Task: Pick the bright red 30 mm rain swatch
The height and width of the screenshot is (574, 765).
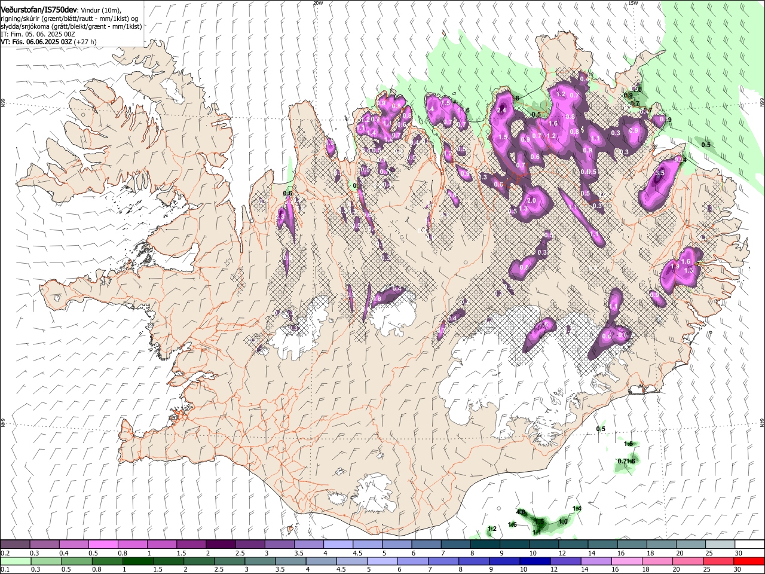Action: [749, 561]
